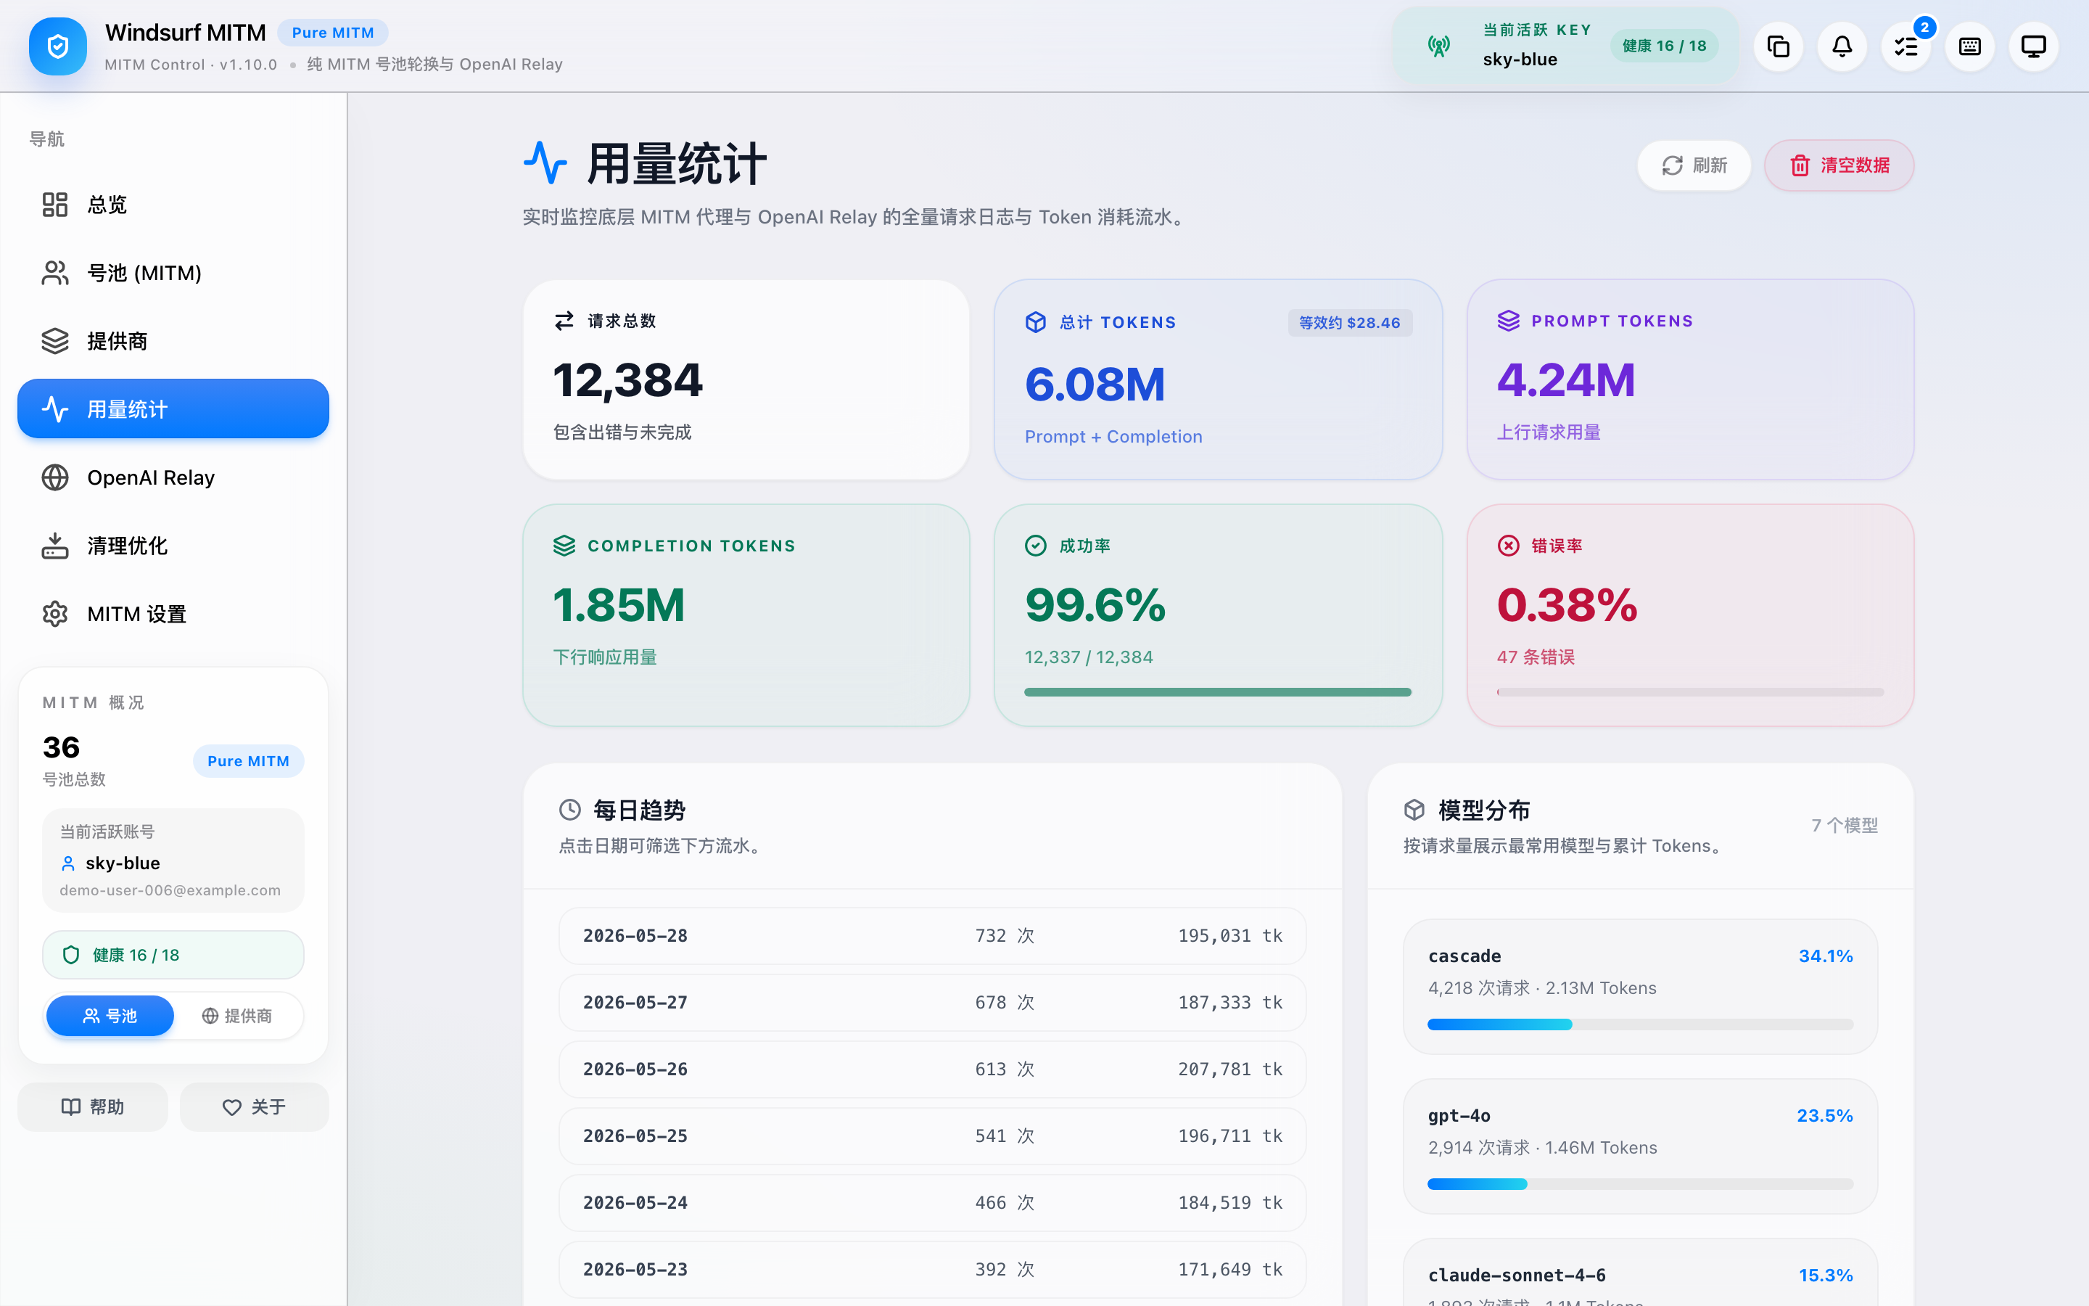This screenshot has width=2089, height=1306.
Task: Open the 帮助 button
Action: click(92, 1107)
